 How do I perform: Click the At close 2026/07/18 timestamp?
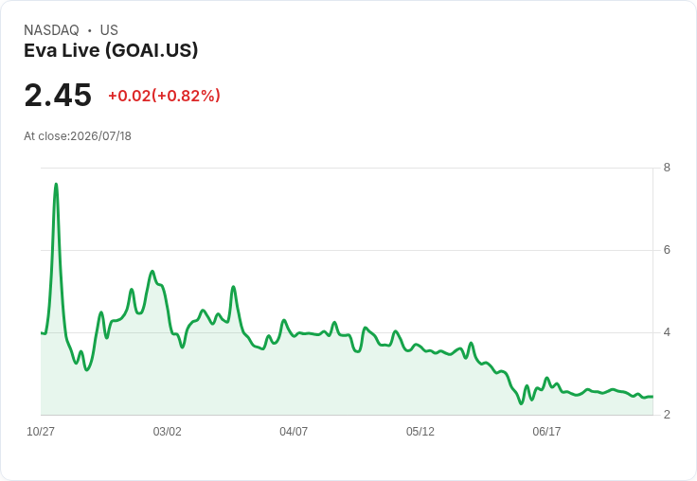pyautogui.click(x=78, y=136)
